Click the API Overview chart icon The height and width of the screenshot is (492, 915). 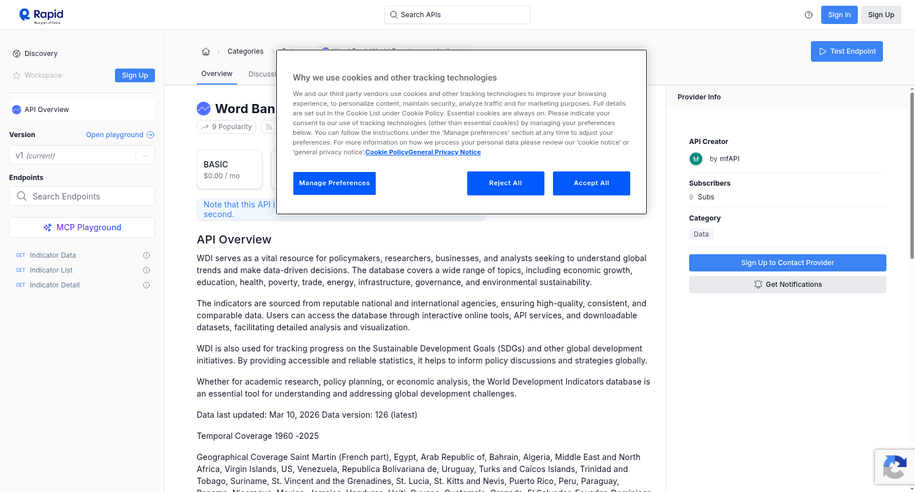click(x=17, y=110)
